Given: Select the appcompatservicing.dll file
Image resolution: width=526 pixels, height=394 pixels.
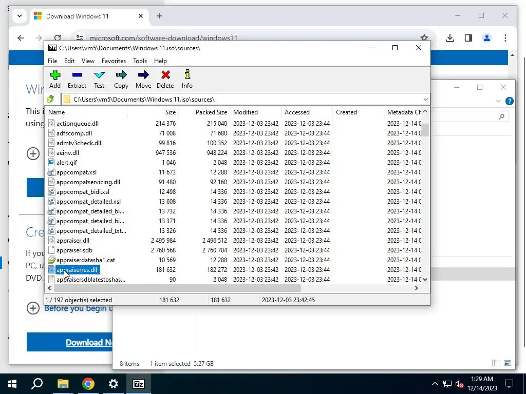Looking at the screenshot, I should [88, 182].
